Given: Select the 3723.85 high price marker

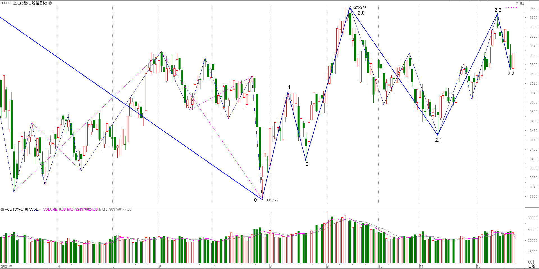Looking at the screenshot, I should click(x=360, y=8).
